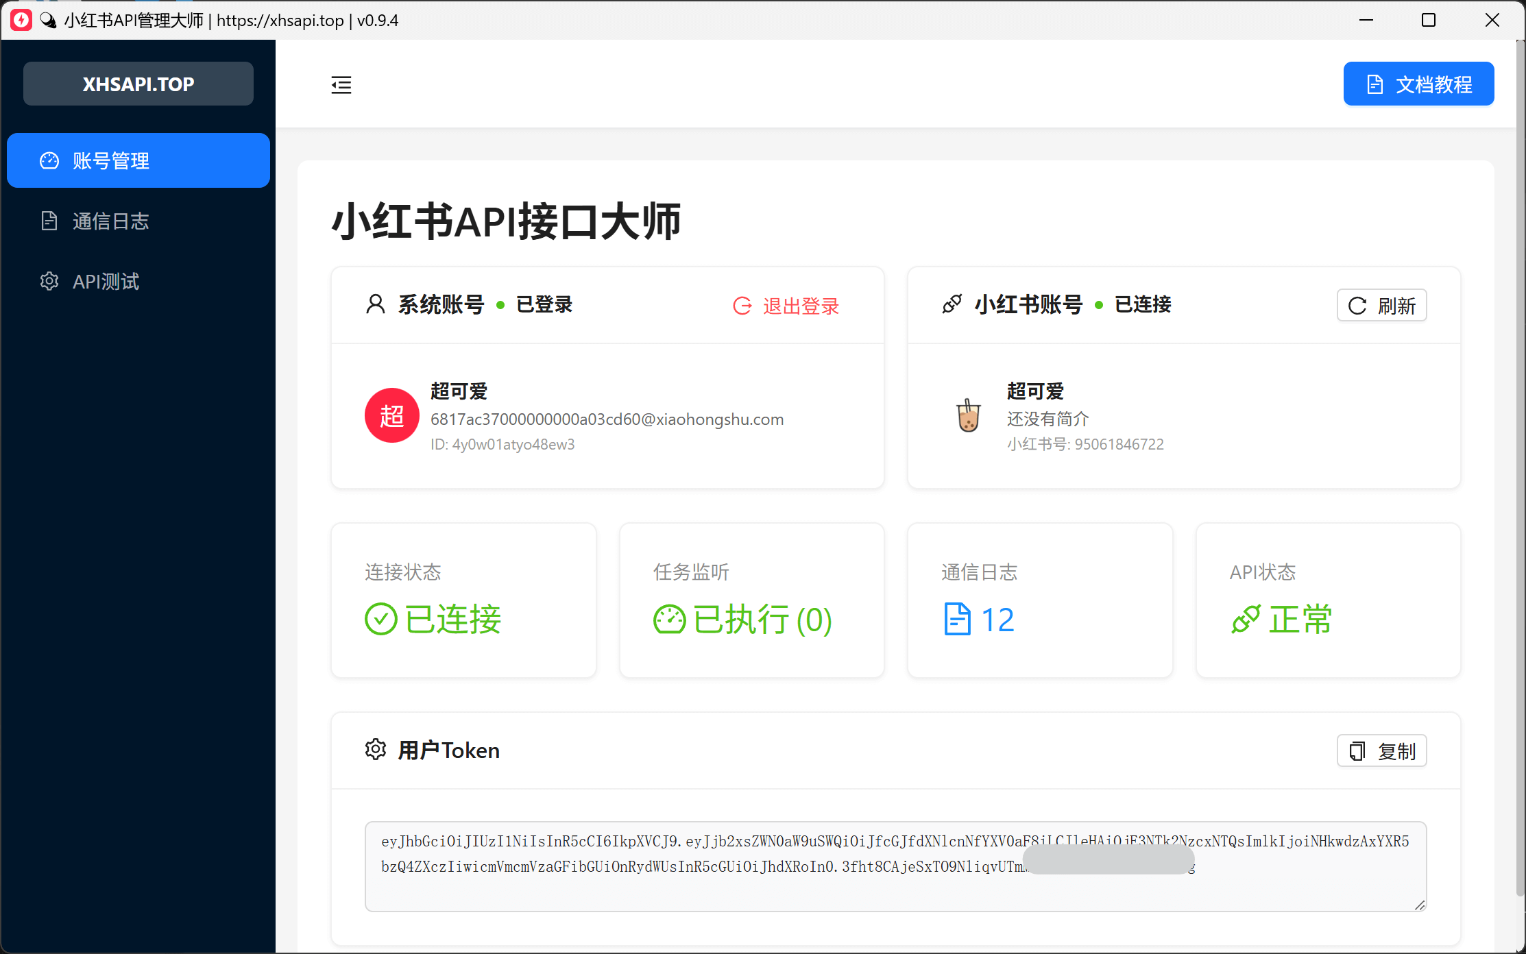1526x954 pixels.
Task: Close the 小红书API管理大师 window
Action: point(1492,20)
